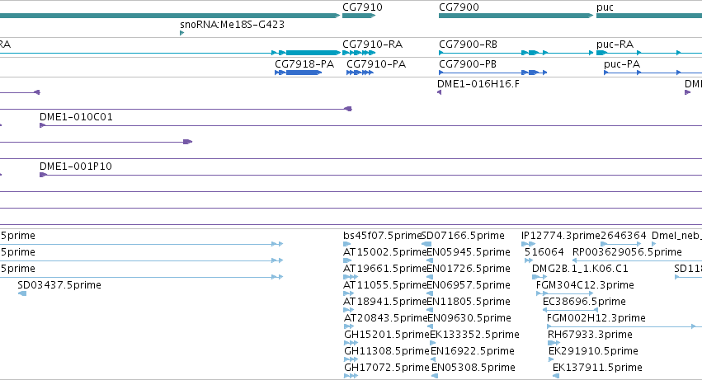The height and width of the screenshot is (380, 702).
Task: Click the DMG2B.1_1.K06.C1 label
Action: (580, 269)
